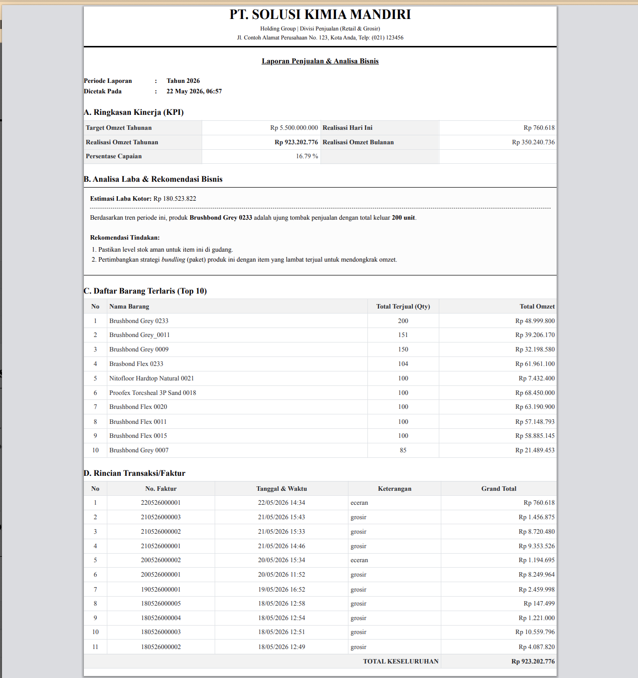Screen dimensions: 638x678
Task: Click the timestamp 20/05/2026 11:52
Action: pos(282,575)
